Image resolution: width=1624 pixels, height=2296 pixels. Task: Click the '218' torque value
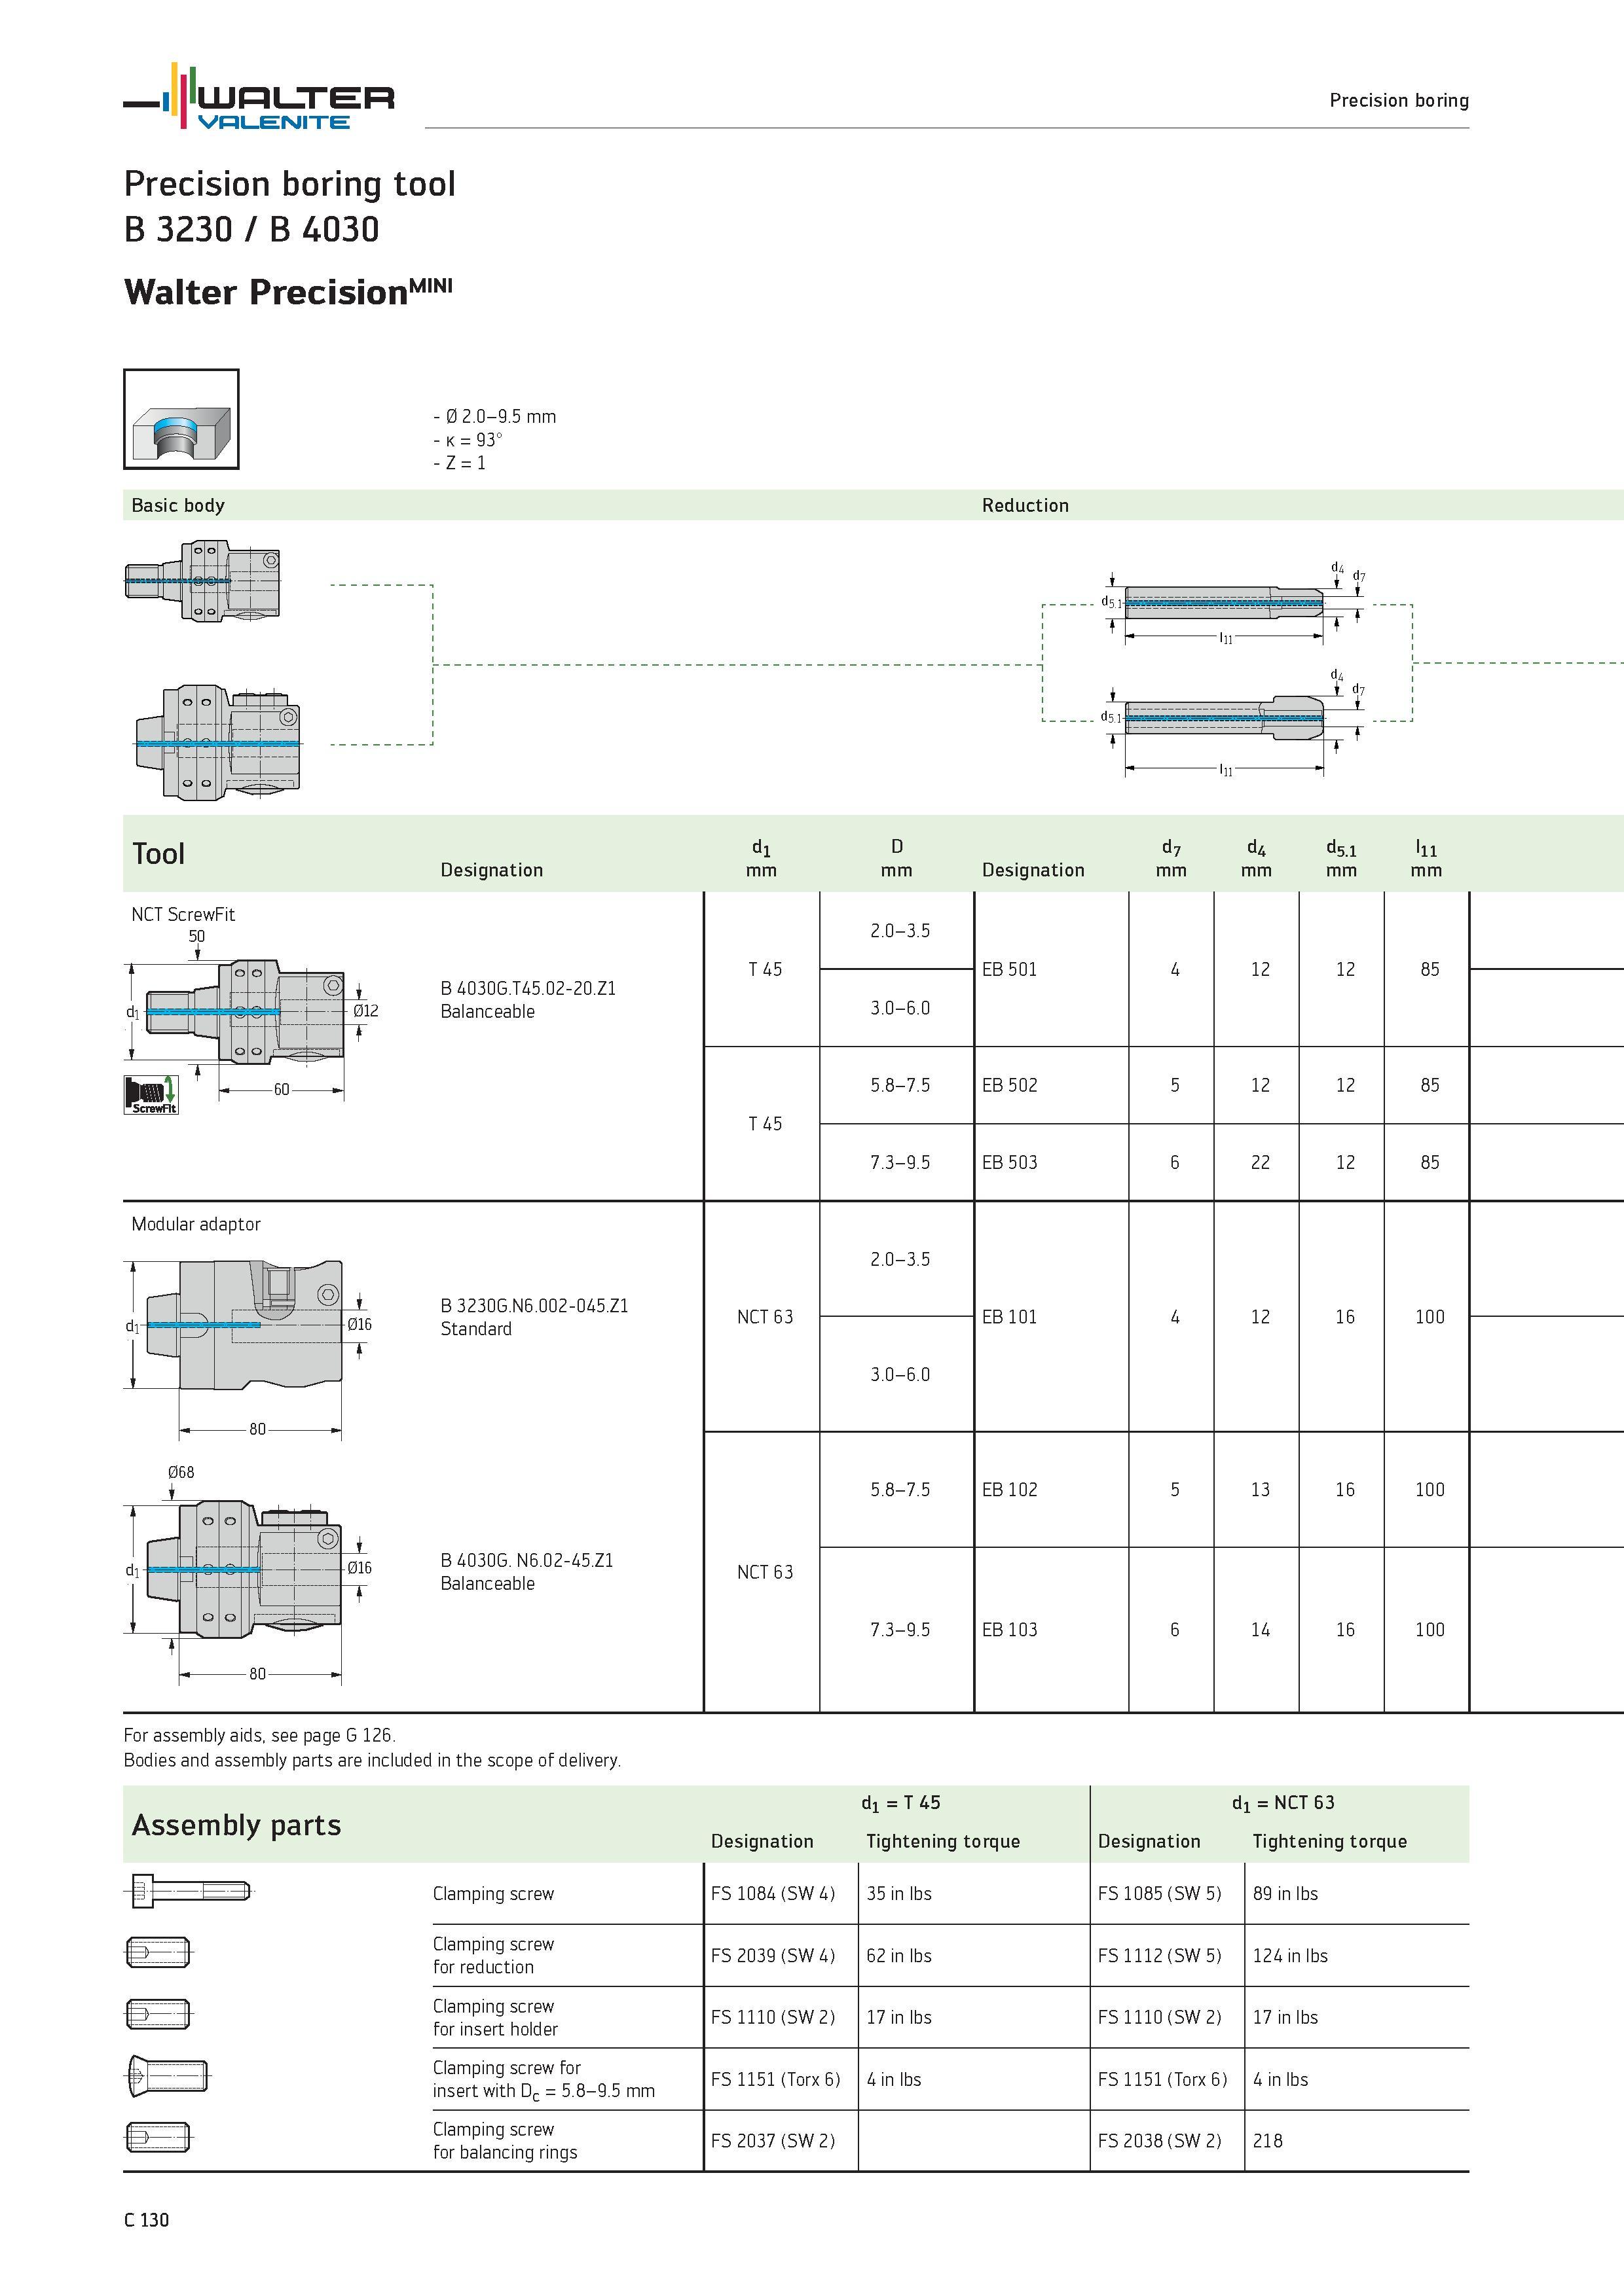1268,2140
